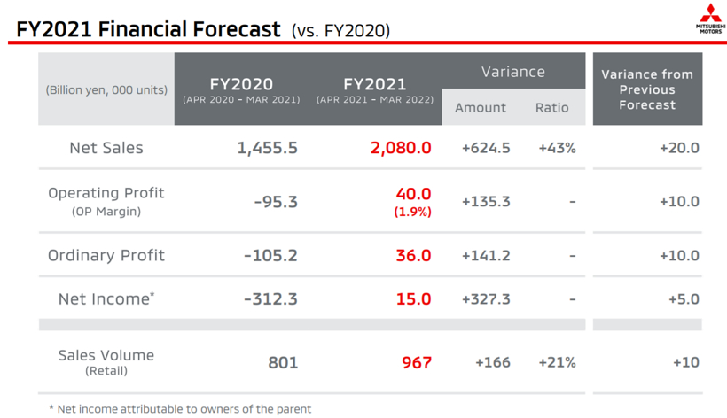Click the Amount sub-header
Viewport: 727px width, 418px height.
(481, 107)
